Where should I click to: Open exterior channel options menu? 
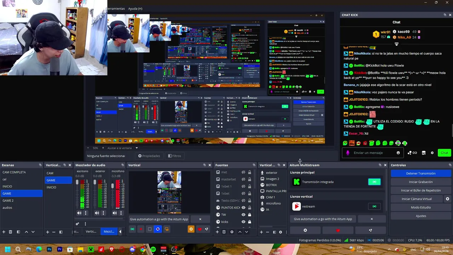click(x=103, y=213)
